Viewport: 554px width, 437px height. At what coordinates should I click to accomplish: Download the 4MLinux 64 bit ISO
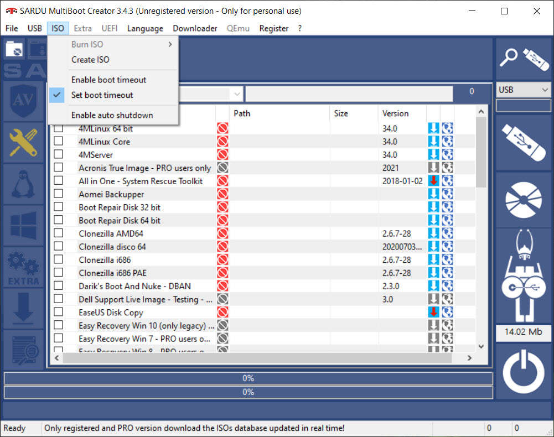[433, 128]
